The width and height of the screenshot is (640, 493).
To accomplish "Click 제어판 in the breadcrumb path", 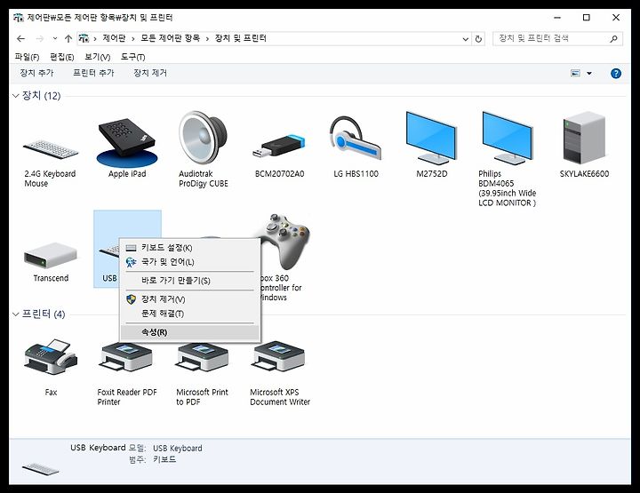I will point(114,38).
